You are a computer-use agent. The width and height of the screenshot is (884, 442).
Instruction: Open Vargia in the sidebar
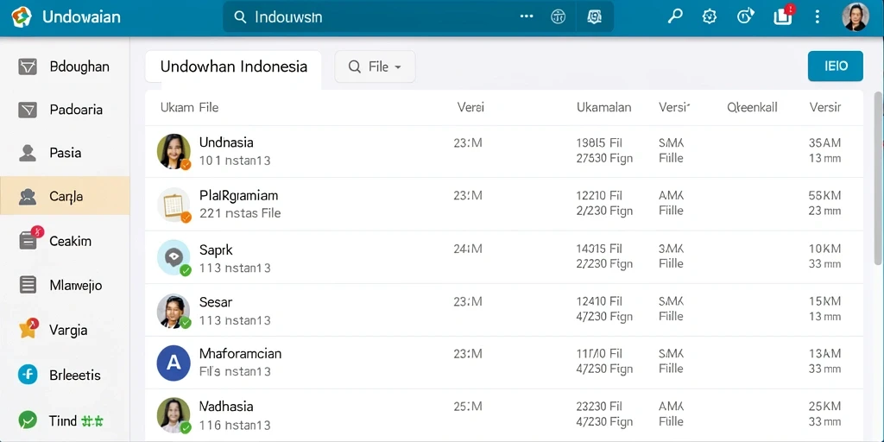65,329
